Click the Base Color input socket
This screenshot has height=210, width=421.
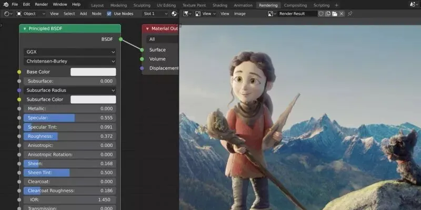coord(19,72)
